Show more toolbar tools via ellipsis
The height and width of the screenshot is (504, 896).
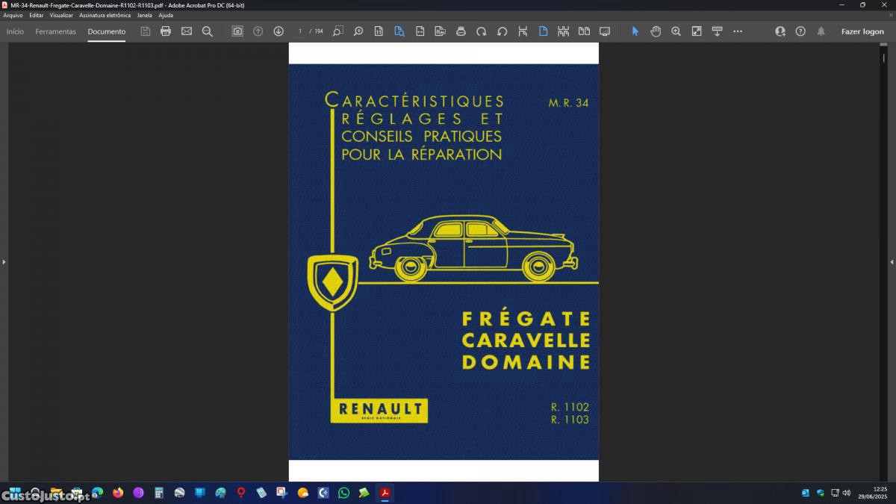click(738, 31)
